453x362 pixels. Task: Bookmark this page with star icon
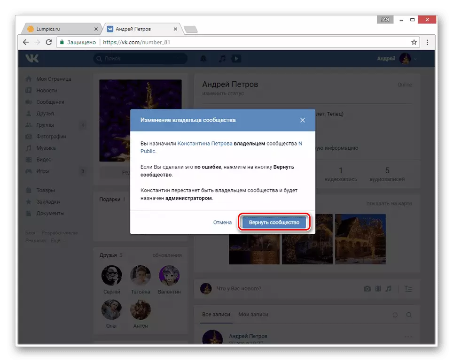click(x=414, y=42)
